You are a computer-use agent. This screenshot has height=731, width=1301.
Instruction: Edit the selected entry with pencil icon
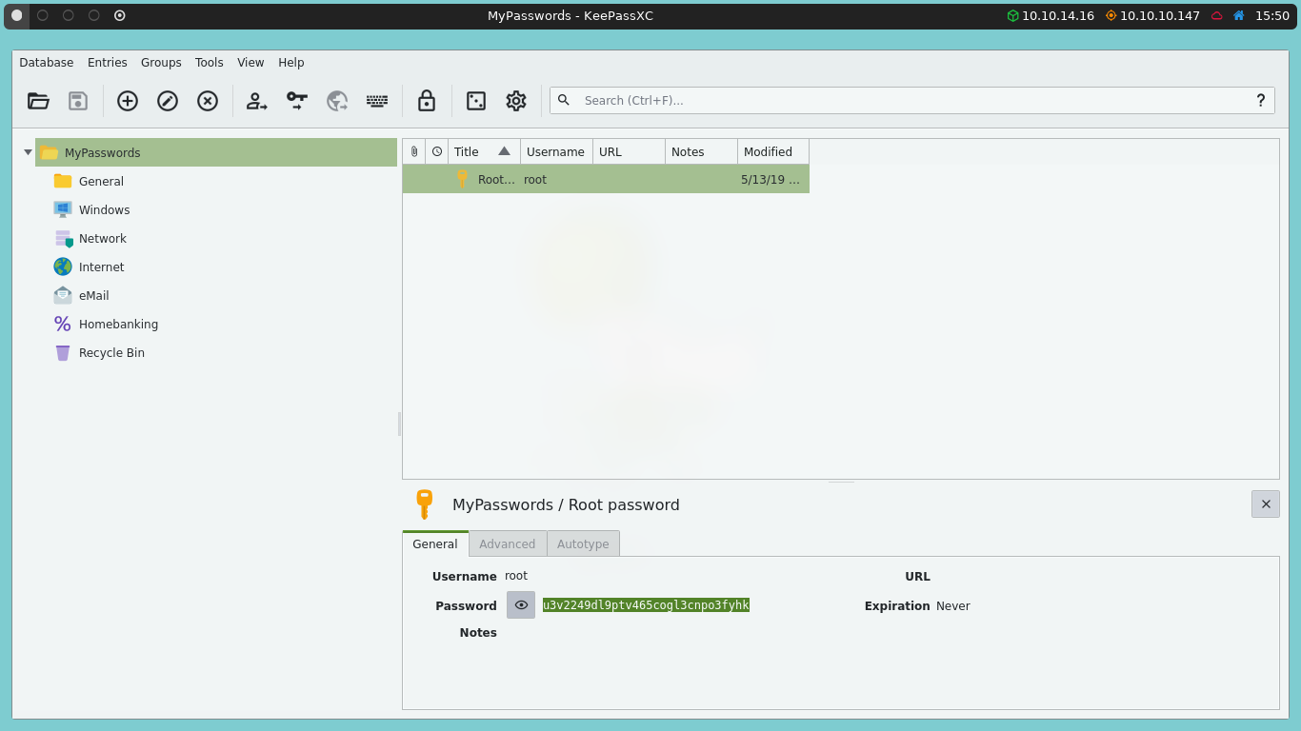point(168,101)
